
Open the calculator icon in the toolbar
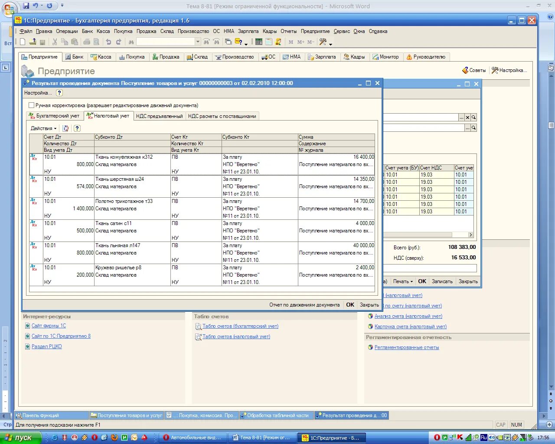point(259,42)
